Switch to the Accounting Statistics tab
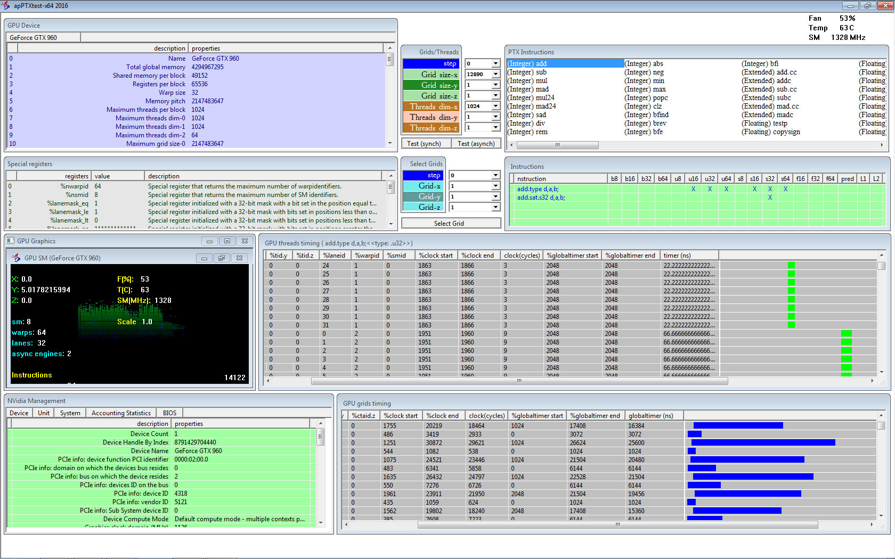Image resolution: width=895 pixels, height=559 pixels. point(121,413)
